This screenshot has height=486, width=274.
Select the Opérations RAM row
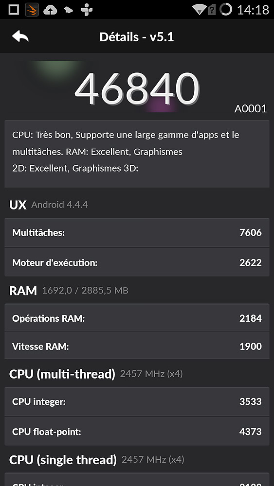[137, 318]
